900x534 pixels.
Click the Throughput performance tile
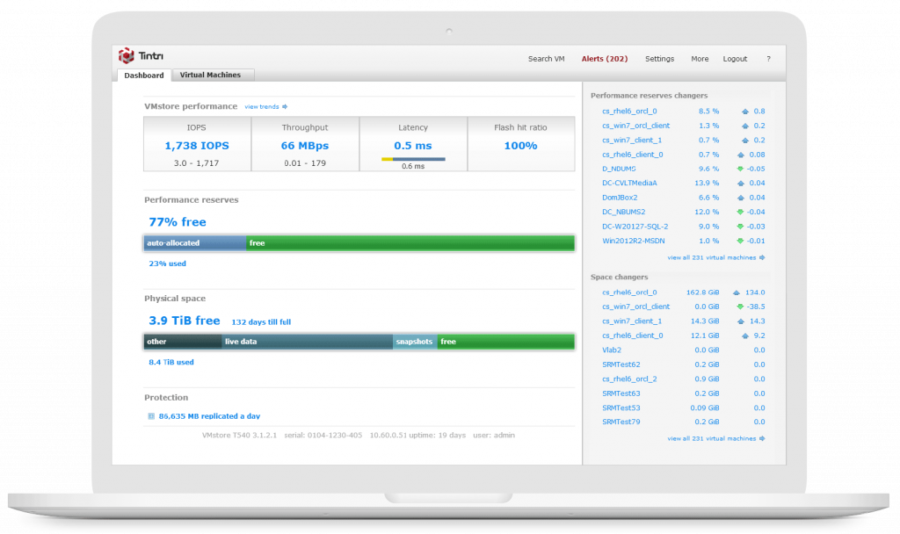pos(305,144)
